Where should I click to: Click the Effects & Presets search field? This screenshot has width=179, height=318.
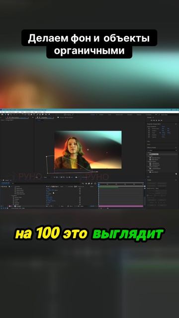click(161, 150)
